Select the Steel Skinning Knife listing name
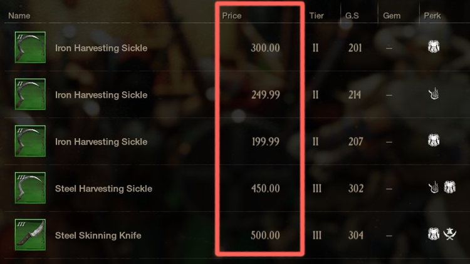Image resolution: width=470 pixels, height=264 pixels. pyautogui.click(x=98, y=236)
